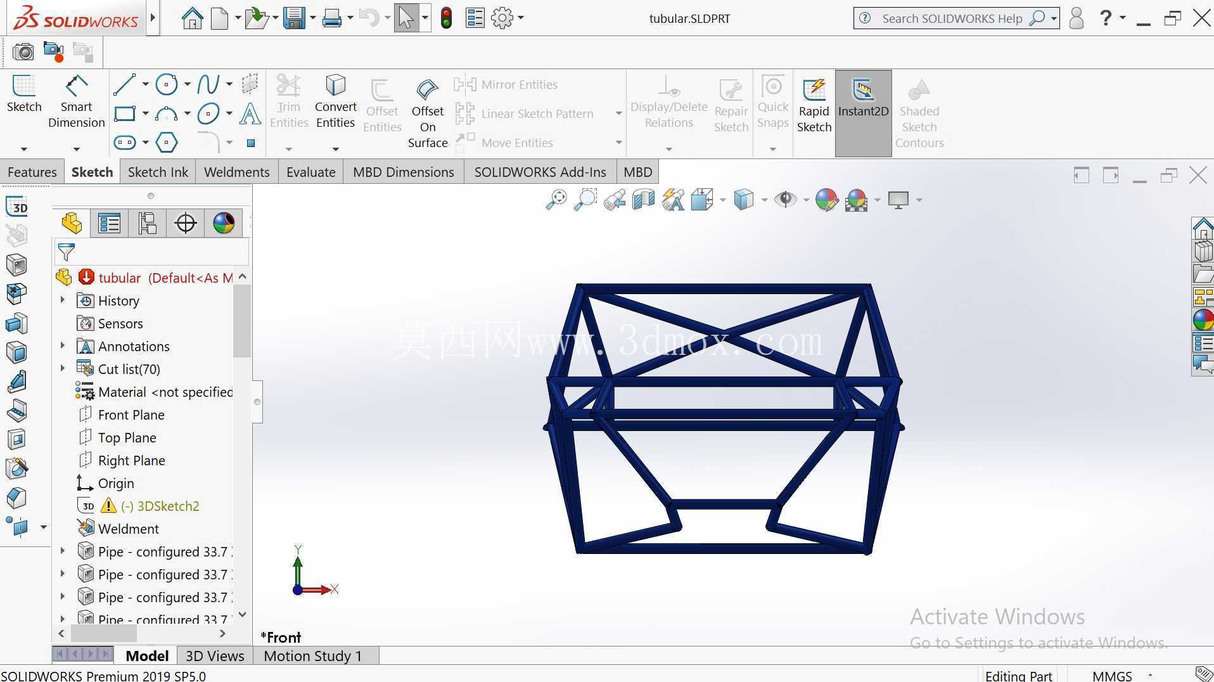Click the screen capture camera icon
The height and width of the screenshot is (682, 1214).
[x=23, y=51]
